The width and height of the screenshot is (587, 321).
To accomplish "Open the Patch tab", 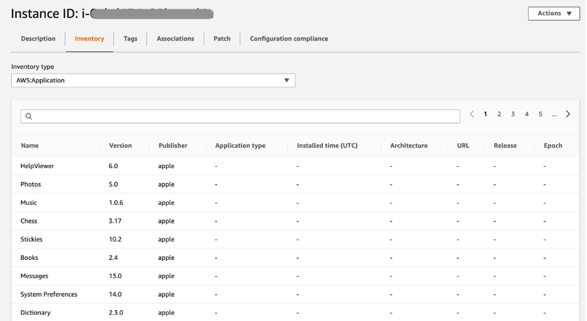I will point(222,38).
